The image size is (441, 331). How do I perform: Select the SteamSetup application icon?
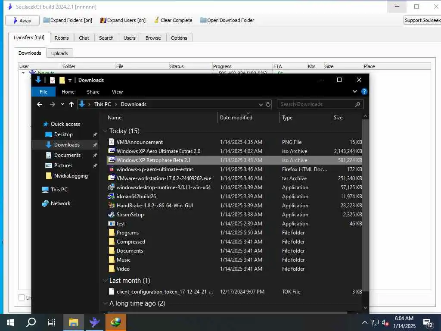112,215
